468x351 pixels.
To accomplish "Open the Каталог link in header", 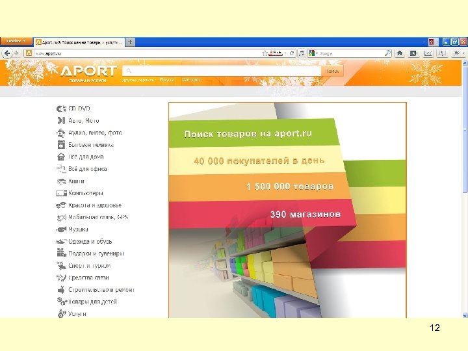I will 191,80.
